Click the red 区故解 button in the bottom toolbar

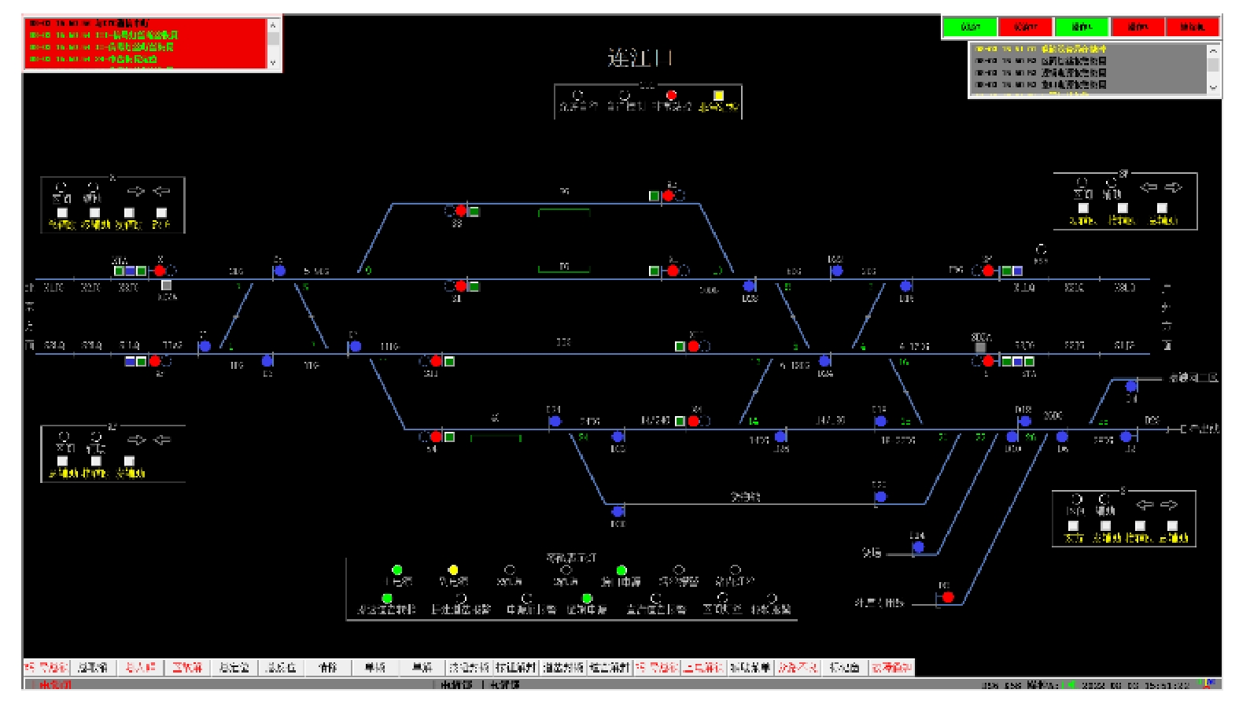click(x=187, y=668)
